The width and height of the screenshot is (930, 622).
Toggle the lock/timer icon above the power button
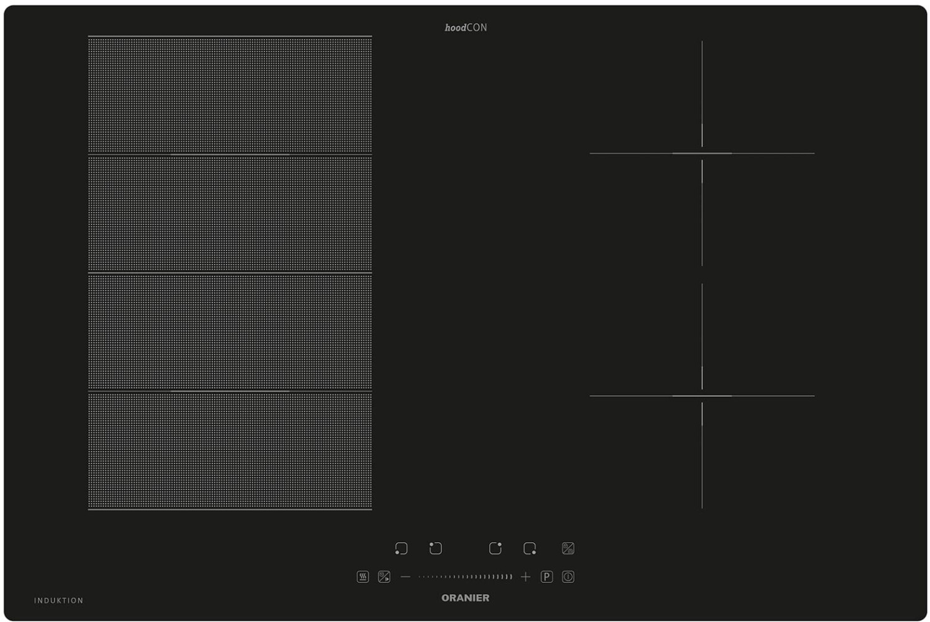point(568,548)
